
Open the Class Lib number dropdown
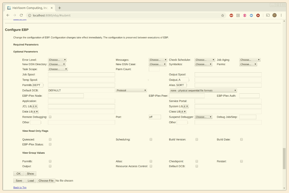(184, 112)
